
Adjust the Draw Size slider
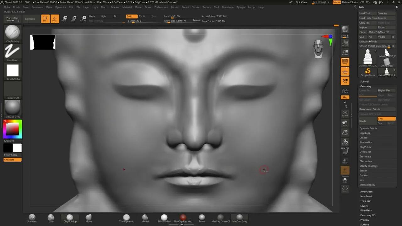pyautogui.click(x=175, y=21)
